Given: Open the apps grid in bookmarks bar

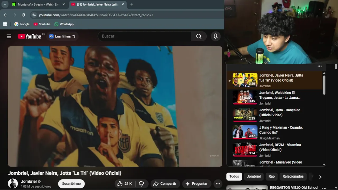Looking at the screenshot, I should tap(5, 24).
